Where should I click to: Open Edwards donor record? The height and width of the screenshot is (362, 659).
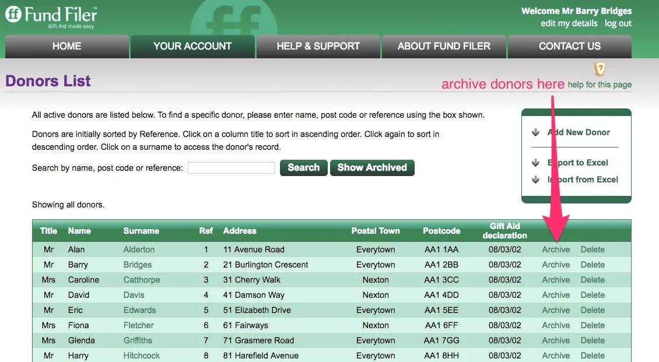[x=139, y=310]
